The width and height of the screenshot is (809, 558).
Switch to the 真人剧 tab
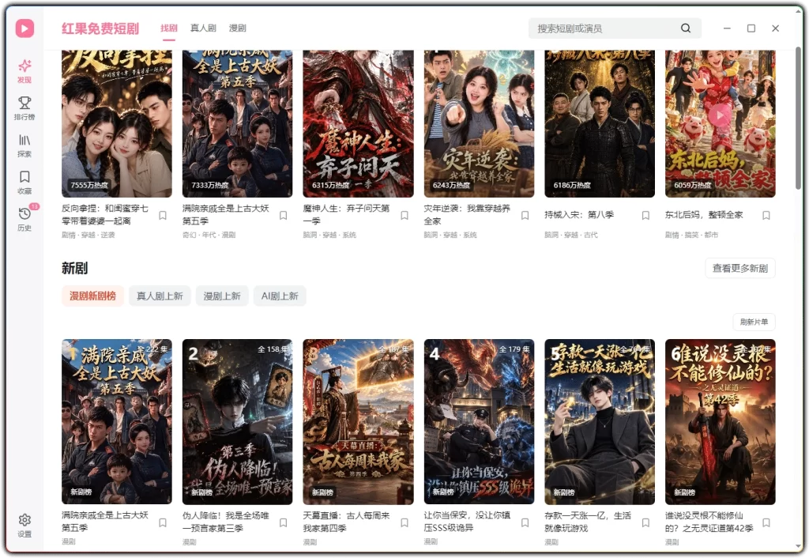203,28
